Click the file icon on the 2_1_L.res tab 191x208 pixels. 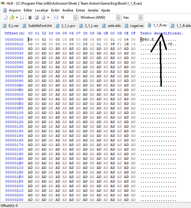pos(81,26)
